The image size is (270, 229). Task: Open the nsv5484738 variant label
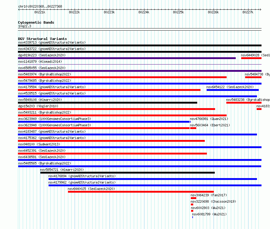257,74
